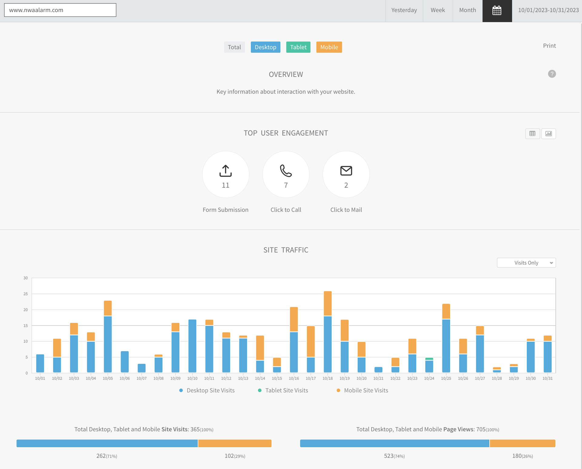The height and width of the screenshot is (469, 582).
Task: Switch engagement to table view icon
Action: [x=532, y=133]
